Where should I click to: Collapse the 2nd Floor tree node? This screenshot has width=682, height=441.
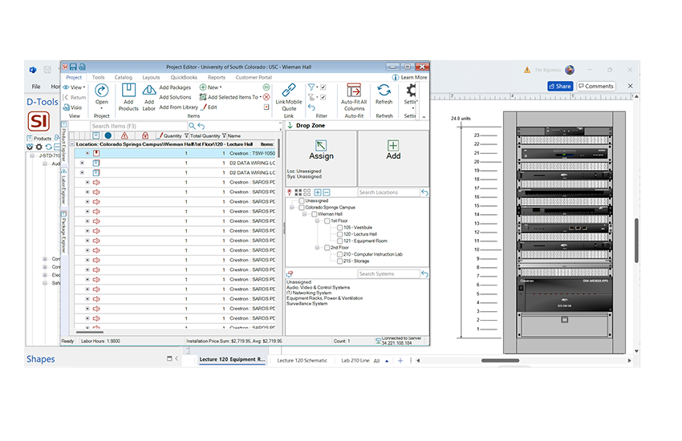point(318,248)
